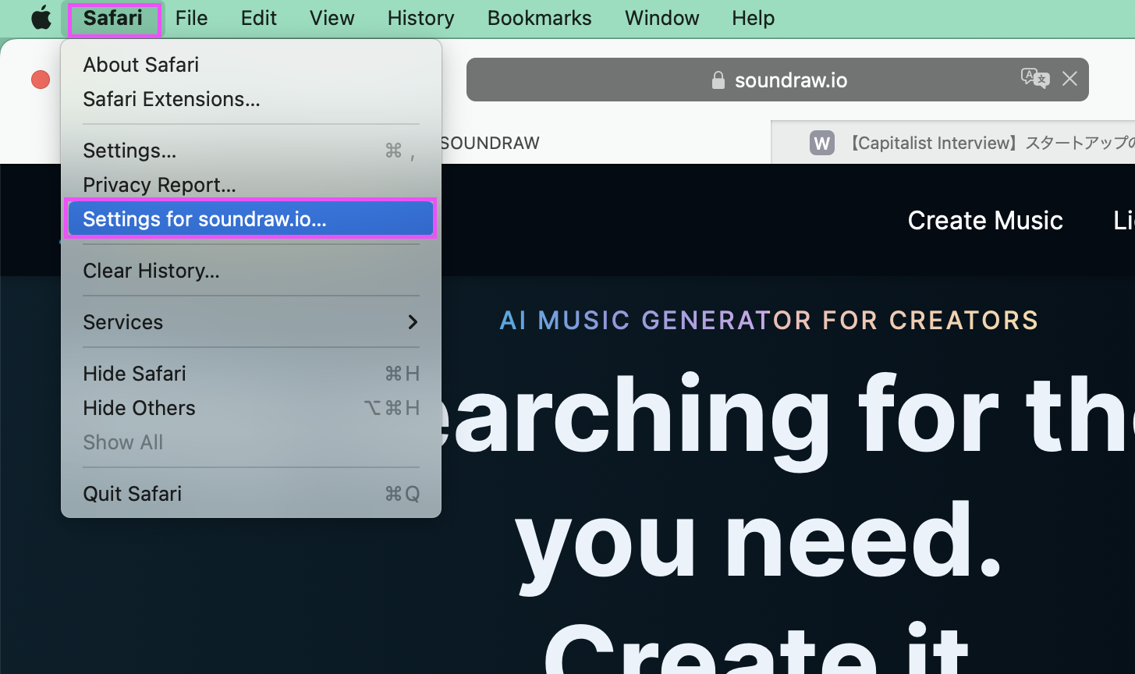This screenshot has height=674, width=1135.
Task: Click the lock icon beside soundraw.io
Action: pos(718,80)
